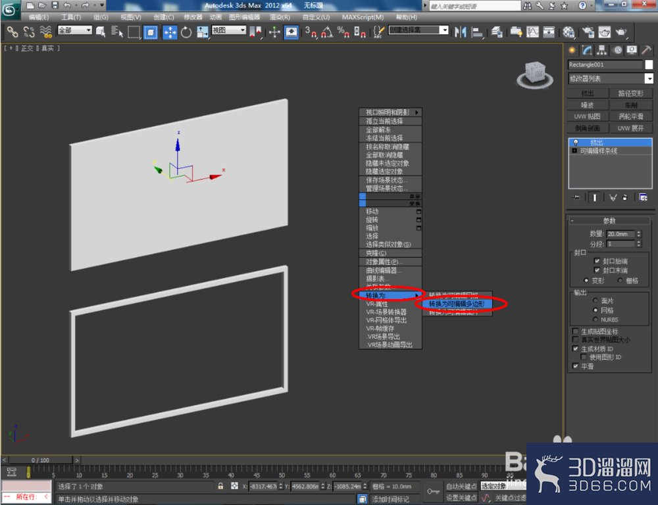Activate the Select Object tool
The image size is (658, 505).
tap(101, 32)
